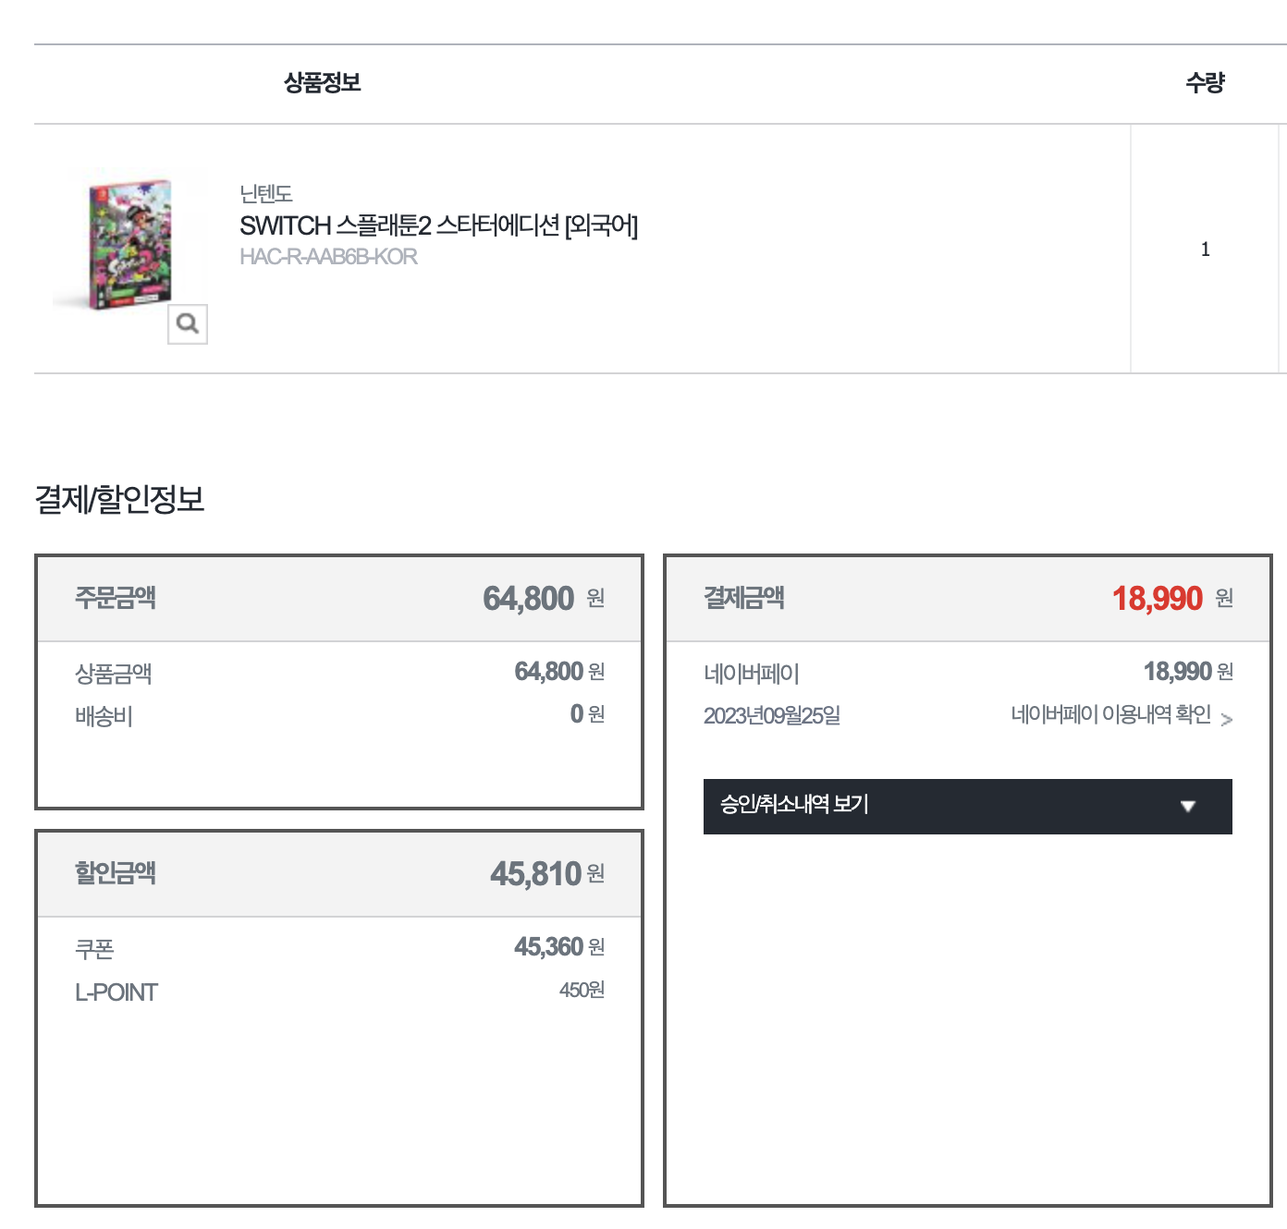Expand the 승인/취소내역 보기 dropdown
Image resolution: width=1287 pixels, height=1229 pixels.
[967, 806]
